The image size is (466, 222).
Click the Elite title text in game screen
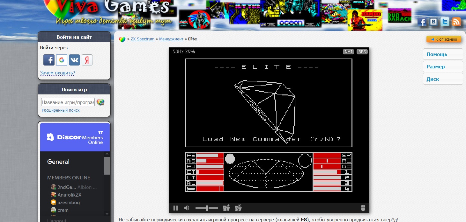pyautogui.click(x=267, y=67)
